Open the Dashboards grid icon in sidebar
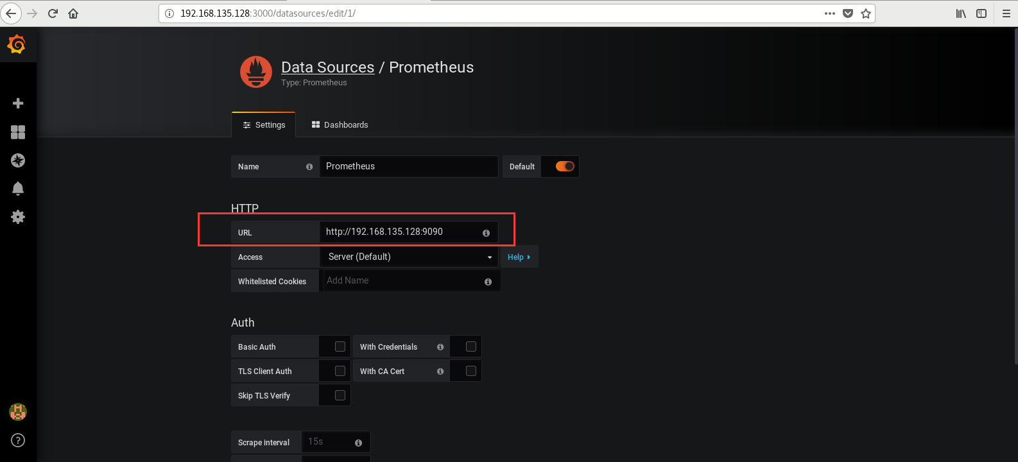The height and width of the screenshot is (462, 1018). click(18, 132)
